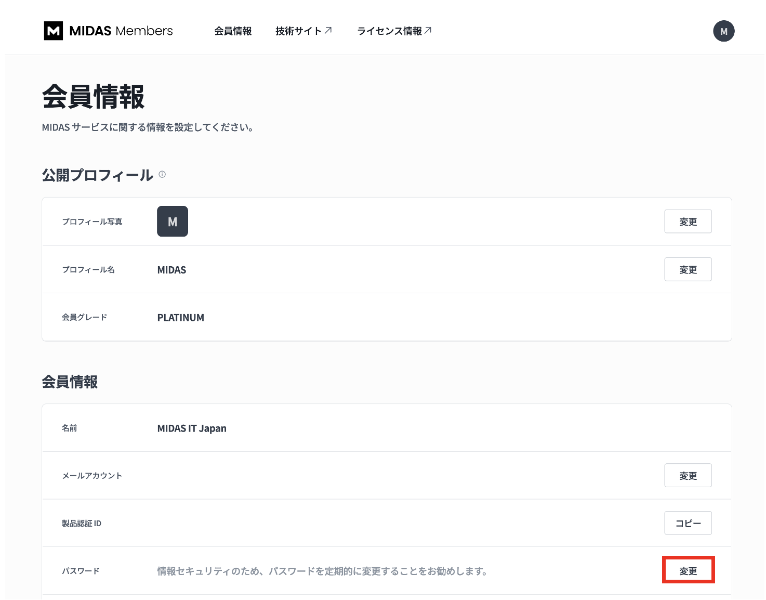Image resolution: width=766 pixels, height=600 pixels.
Task: Open the 技術サイト external link
Action: click(303, 31)
